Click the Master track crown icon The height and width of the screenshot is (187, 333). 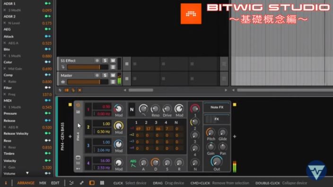point(63,82)
